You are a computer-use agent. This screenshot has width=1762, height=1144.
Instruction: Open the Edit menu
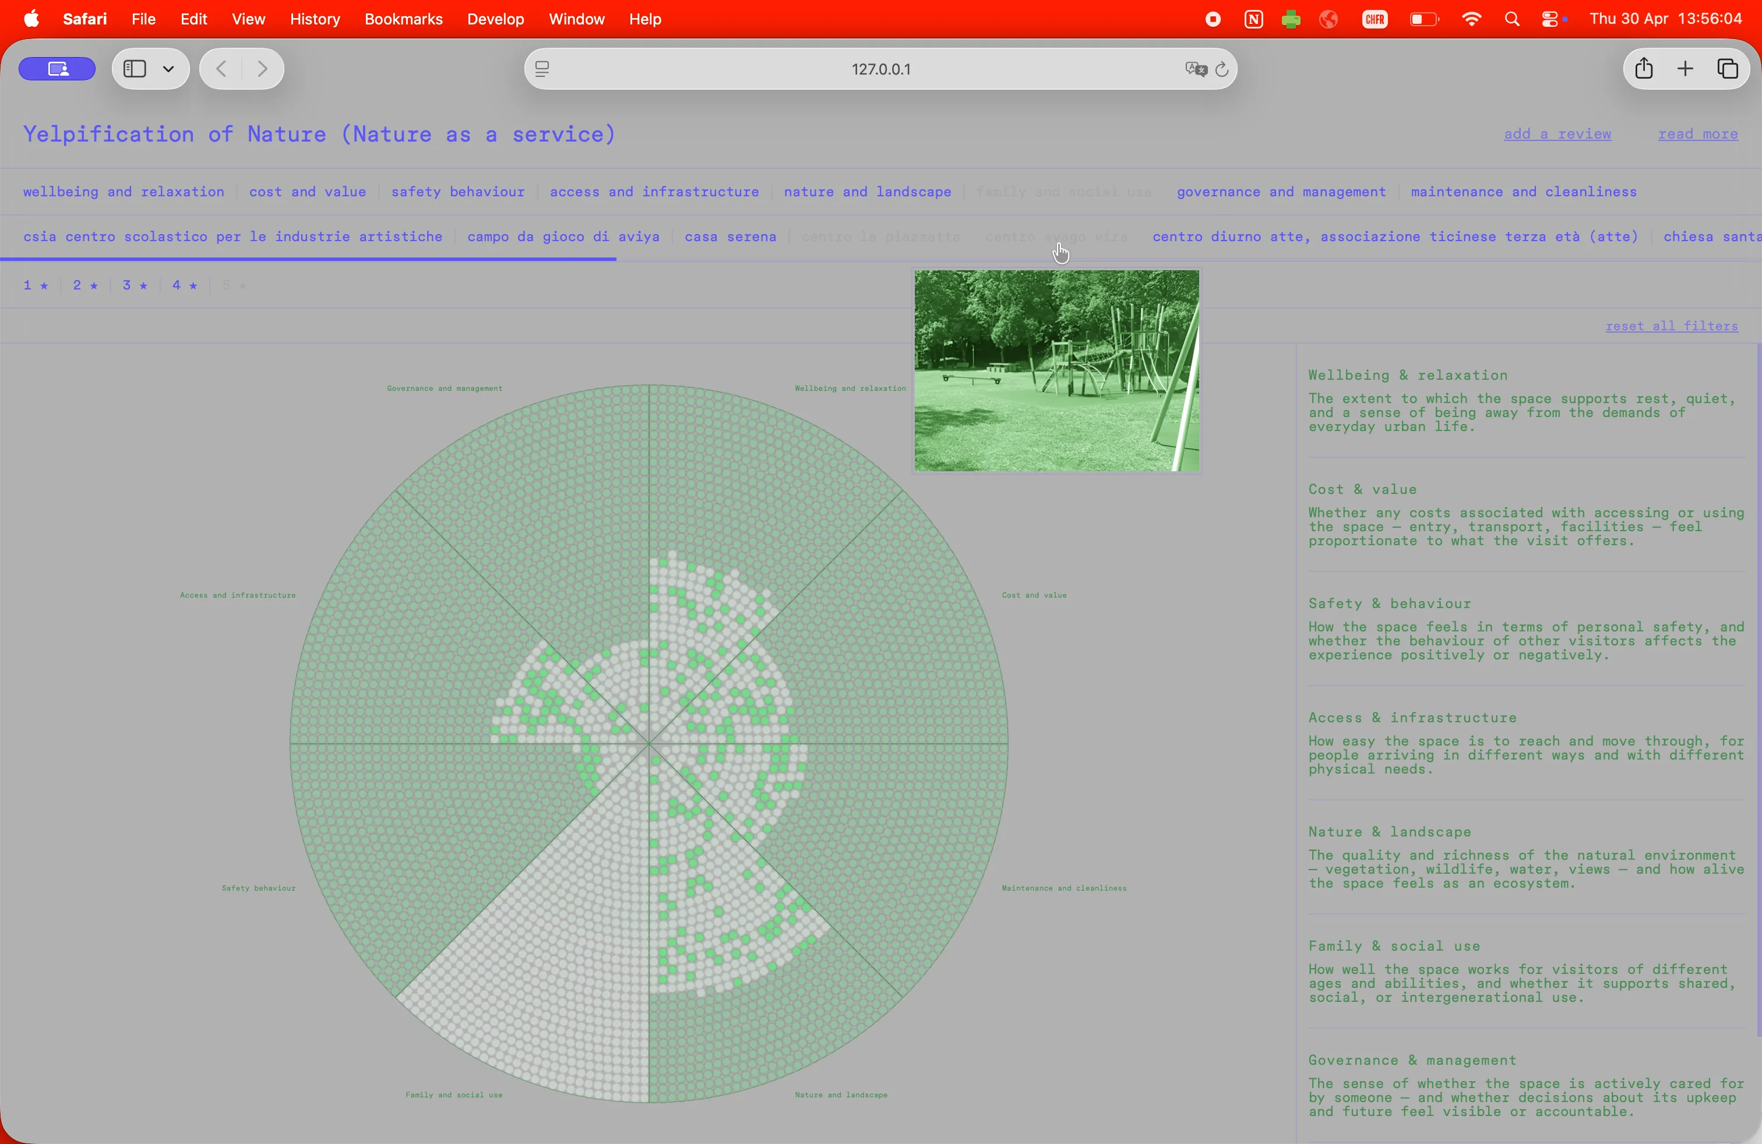coord(194,19)
